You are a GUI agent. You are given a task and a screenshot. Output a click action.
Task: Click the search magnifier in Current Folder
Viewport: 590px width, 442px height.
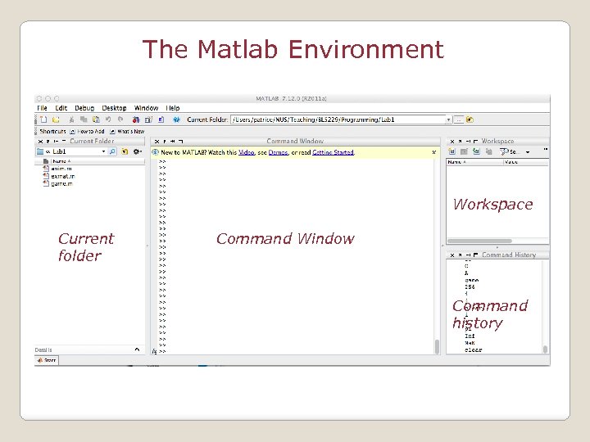click(112, 151)
